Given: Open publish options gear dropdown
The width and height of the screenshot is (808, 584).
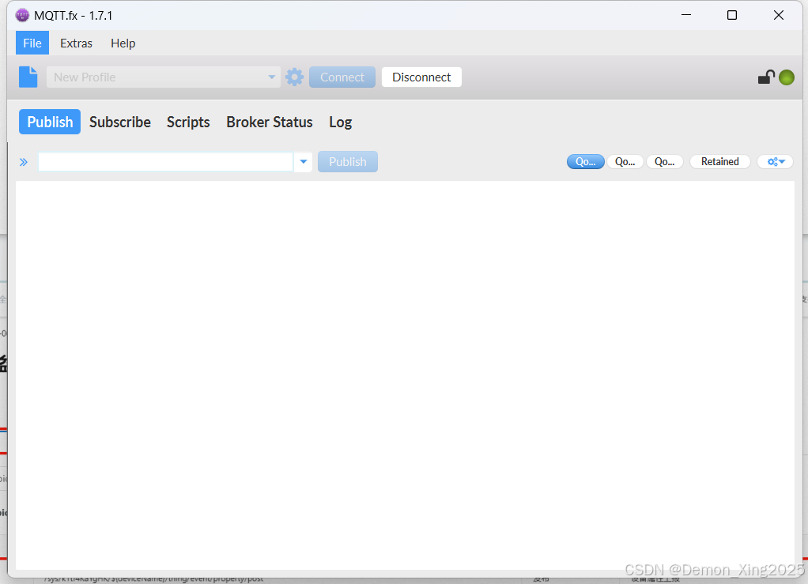Looking at the screenshot, I should click(x=776, y=162).
